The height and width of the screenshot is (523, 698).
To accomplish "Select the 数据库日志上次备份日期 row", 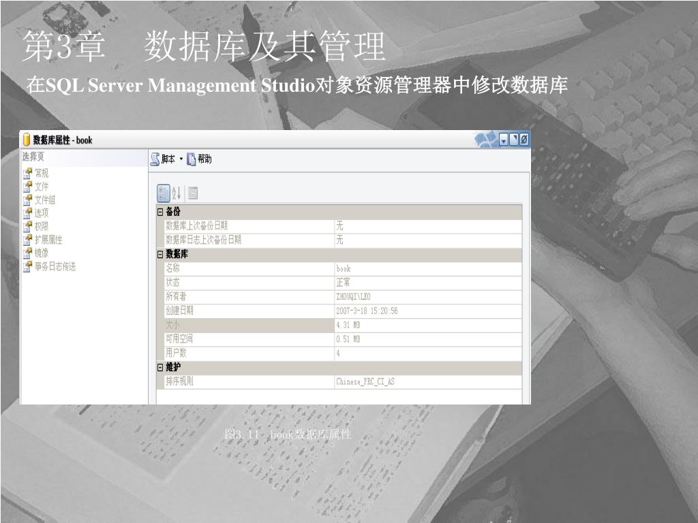I will [343, 240].
